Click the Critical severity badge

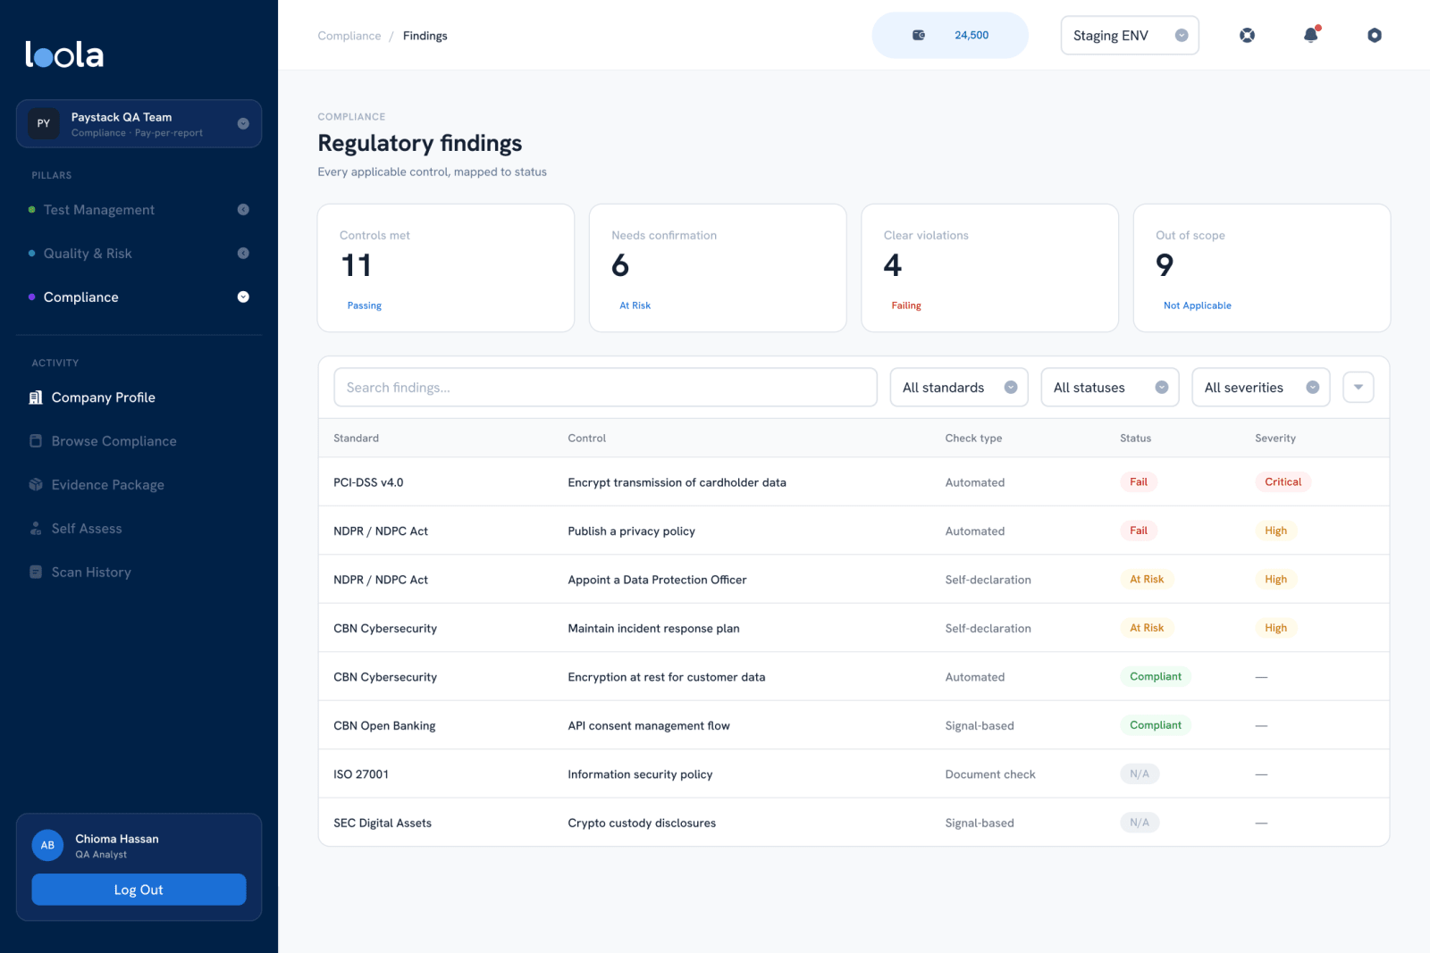1283,482
